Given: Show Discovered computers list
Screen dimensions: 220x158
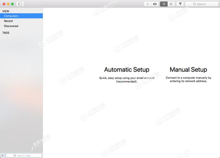Looking at the screenshot, I should coord(11,26).
